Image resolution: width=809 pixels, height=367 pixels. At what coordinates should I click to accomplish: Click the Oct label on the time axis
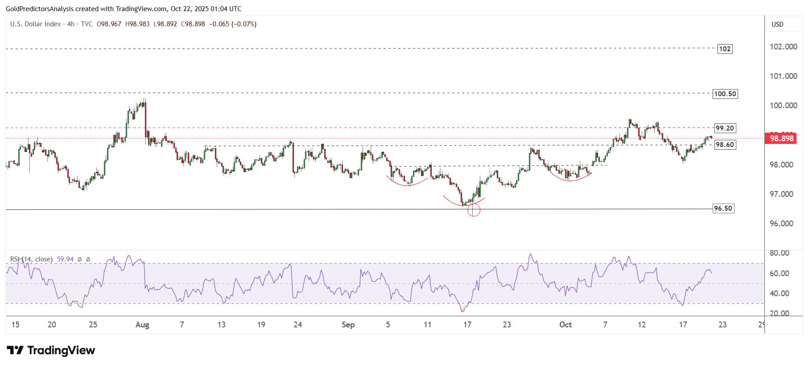pyautogui.click(x=565, y=325)
